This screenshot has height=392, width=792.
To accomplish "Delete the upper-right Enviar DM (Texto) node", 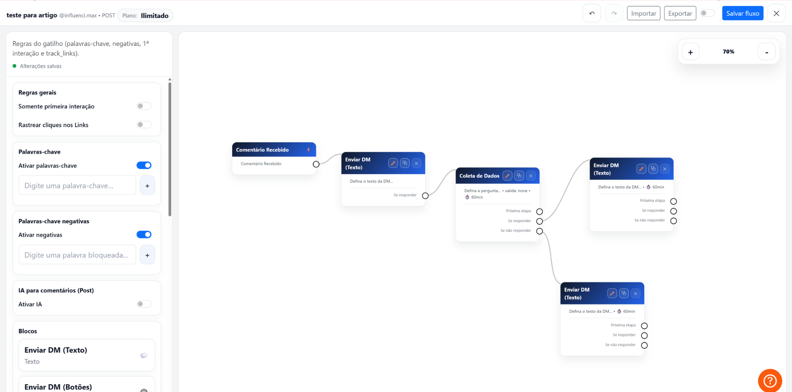I will click(x=665, y=169).
